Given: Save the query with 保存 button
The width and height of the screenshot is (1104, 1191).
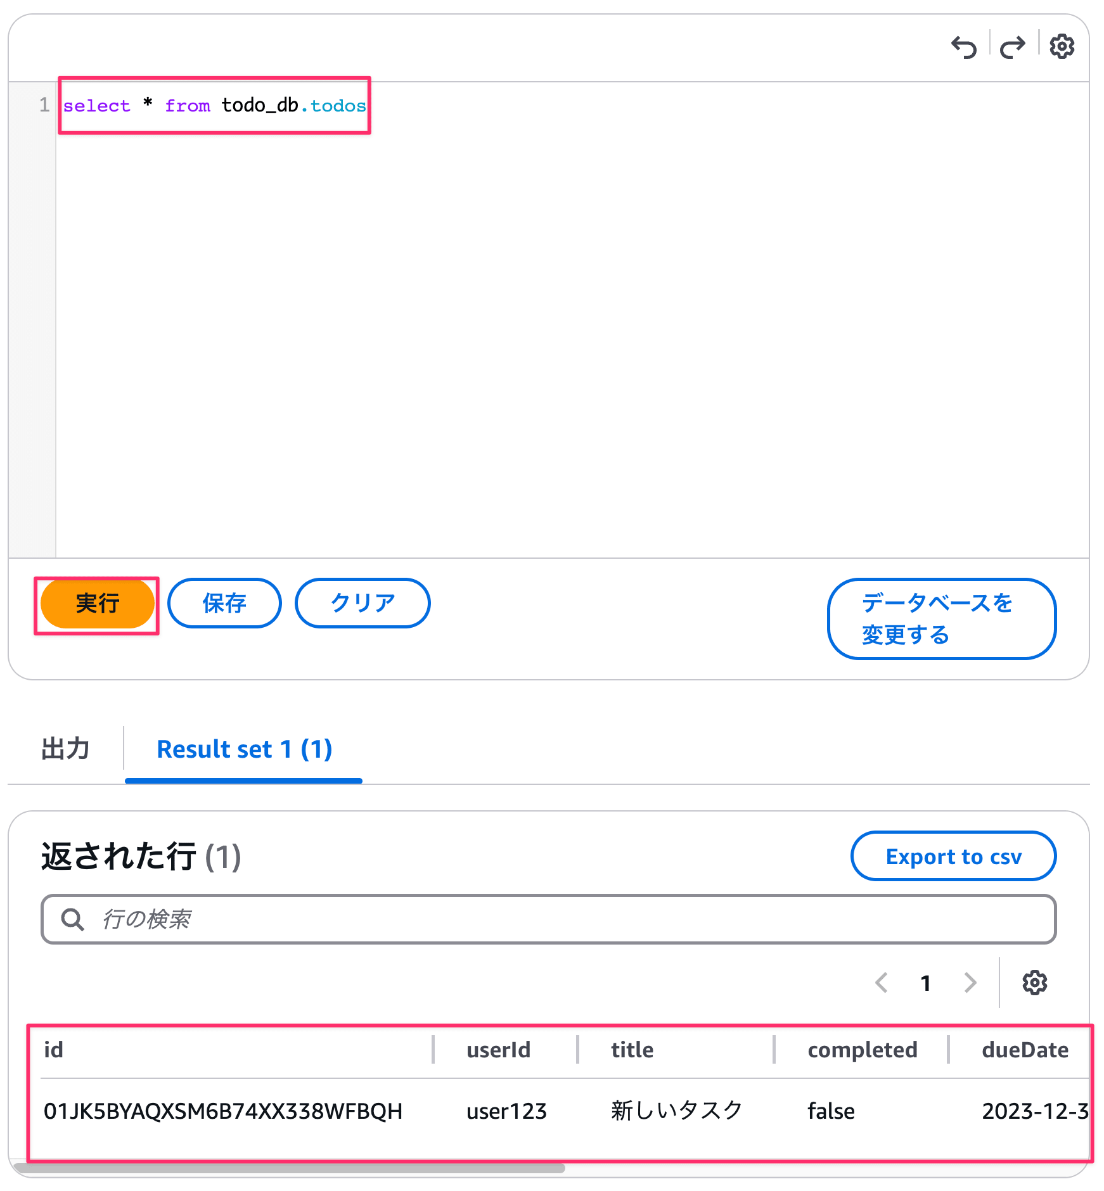Looking at the screenshot, I should [x=224, y=603].
